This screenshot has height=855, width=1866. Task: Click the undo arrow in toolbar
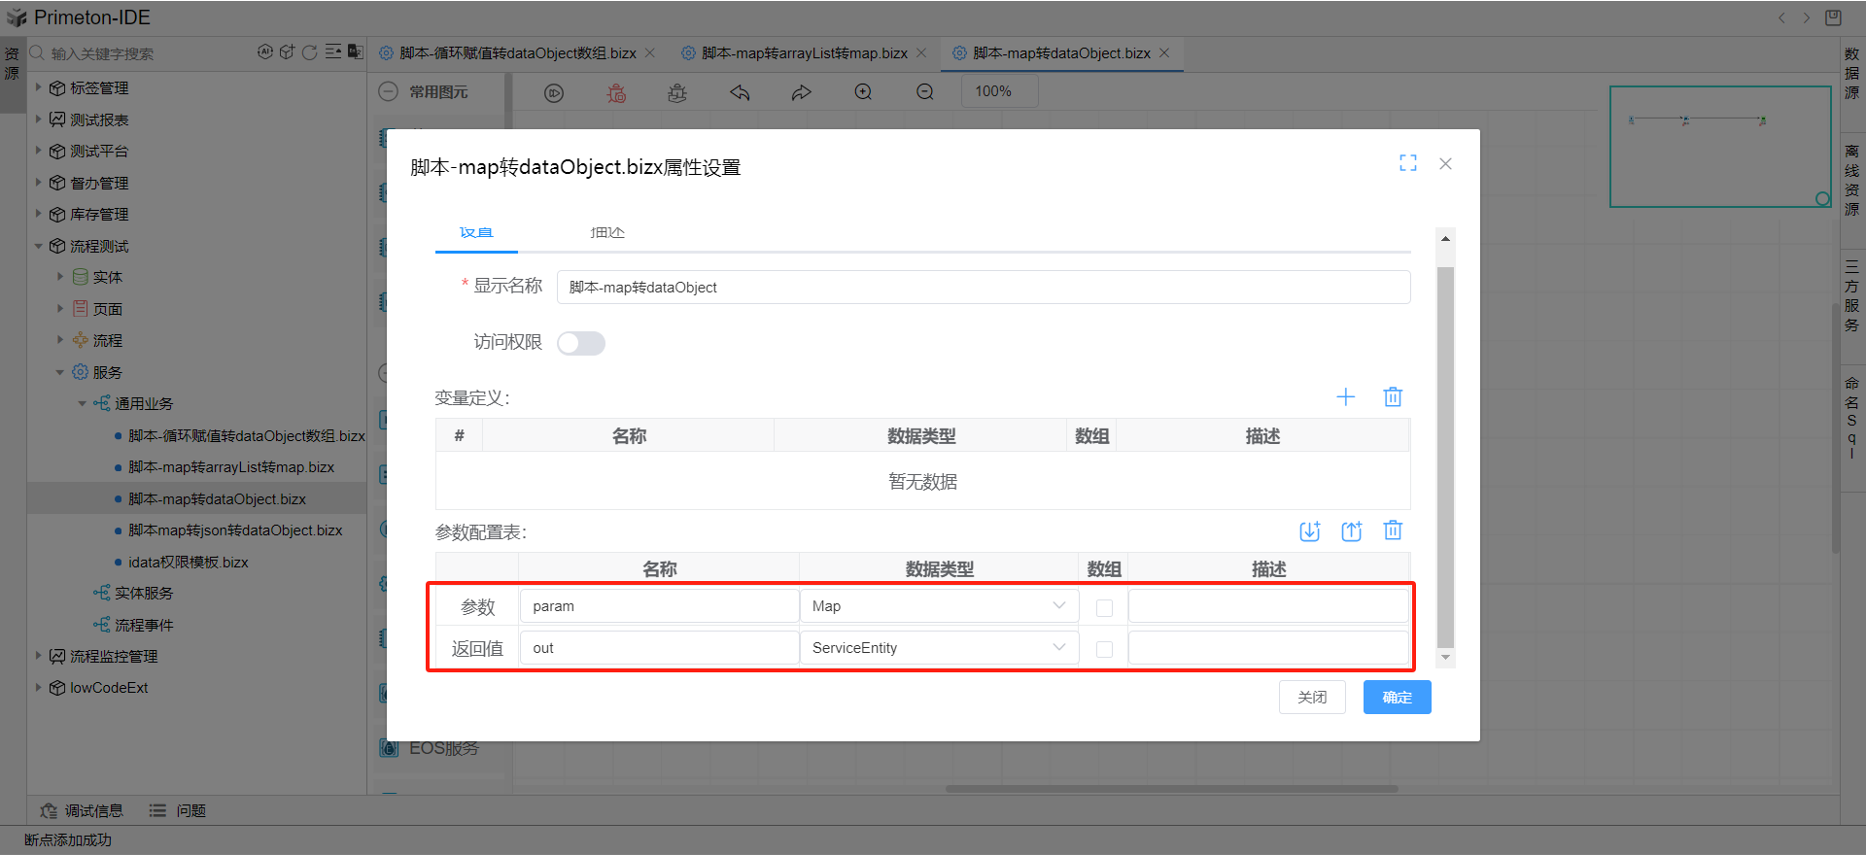(x=740, y=92)
